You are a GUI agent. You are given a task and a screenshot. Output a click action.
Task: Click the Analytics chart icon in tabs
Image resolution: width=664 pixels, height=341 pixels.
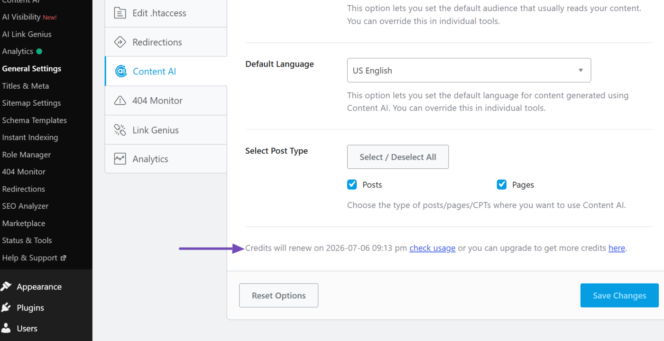coord(120,159)
